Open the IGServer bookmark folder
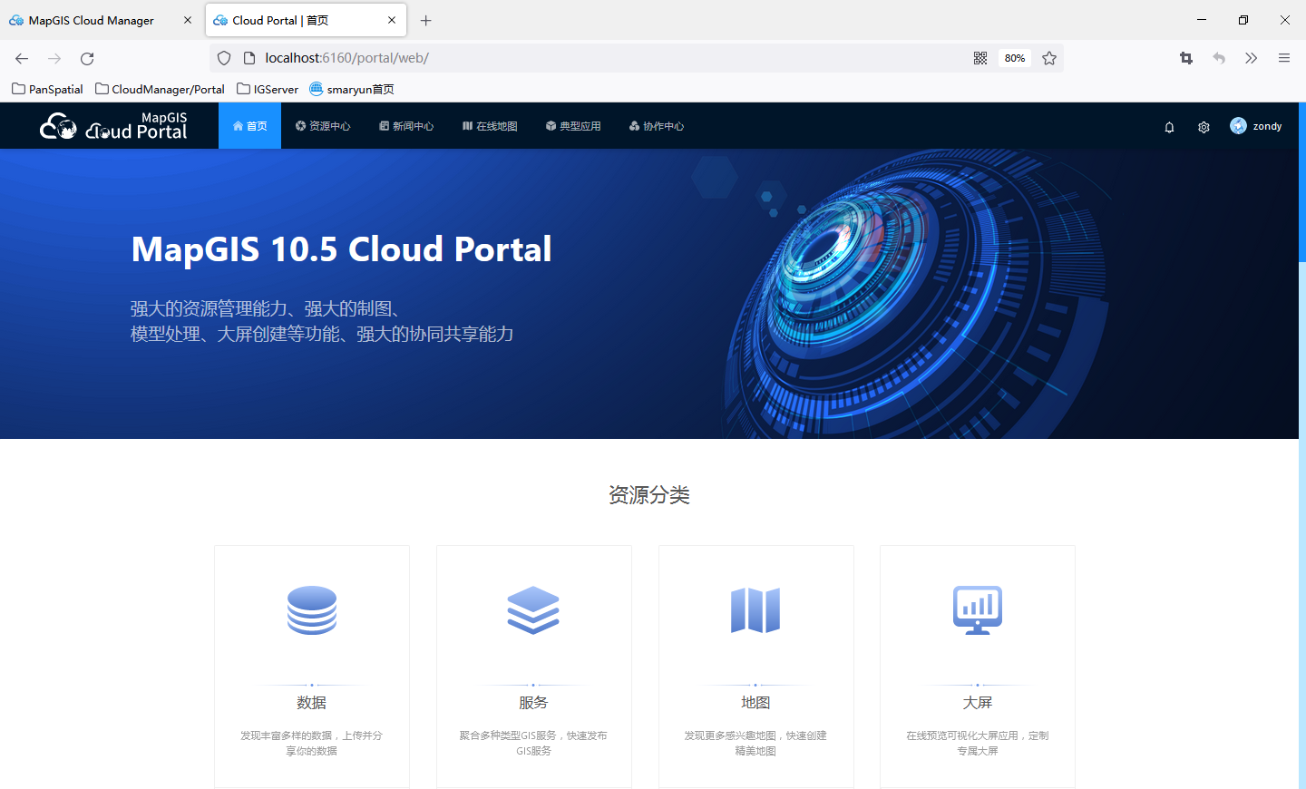This screenshot has height=789, width=1306. (x=268, y=89)
